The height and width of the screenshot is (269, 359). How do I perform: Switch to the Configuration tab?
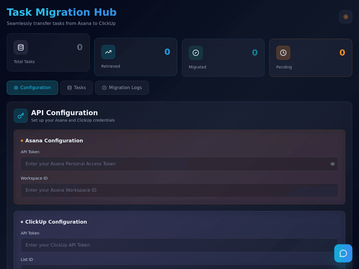coord(32,88)
